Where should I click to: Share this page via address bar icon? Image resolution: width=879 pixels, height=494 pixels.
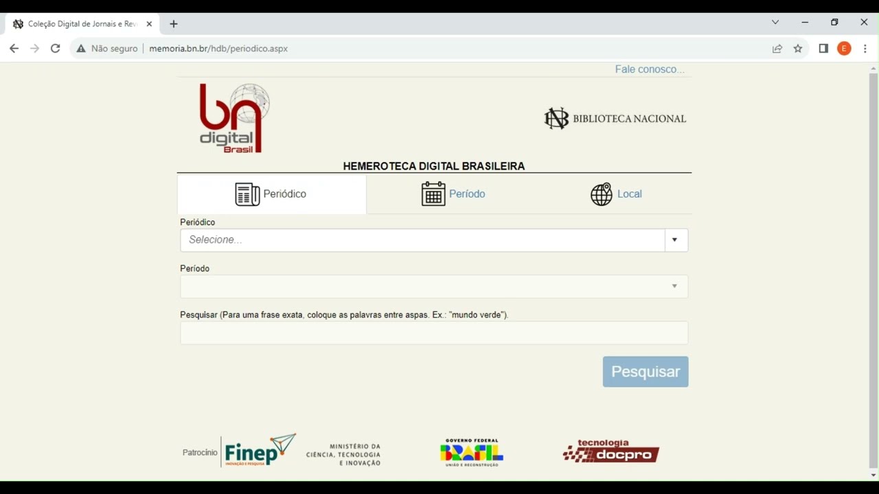(x=777, y=49)
